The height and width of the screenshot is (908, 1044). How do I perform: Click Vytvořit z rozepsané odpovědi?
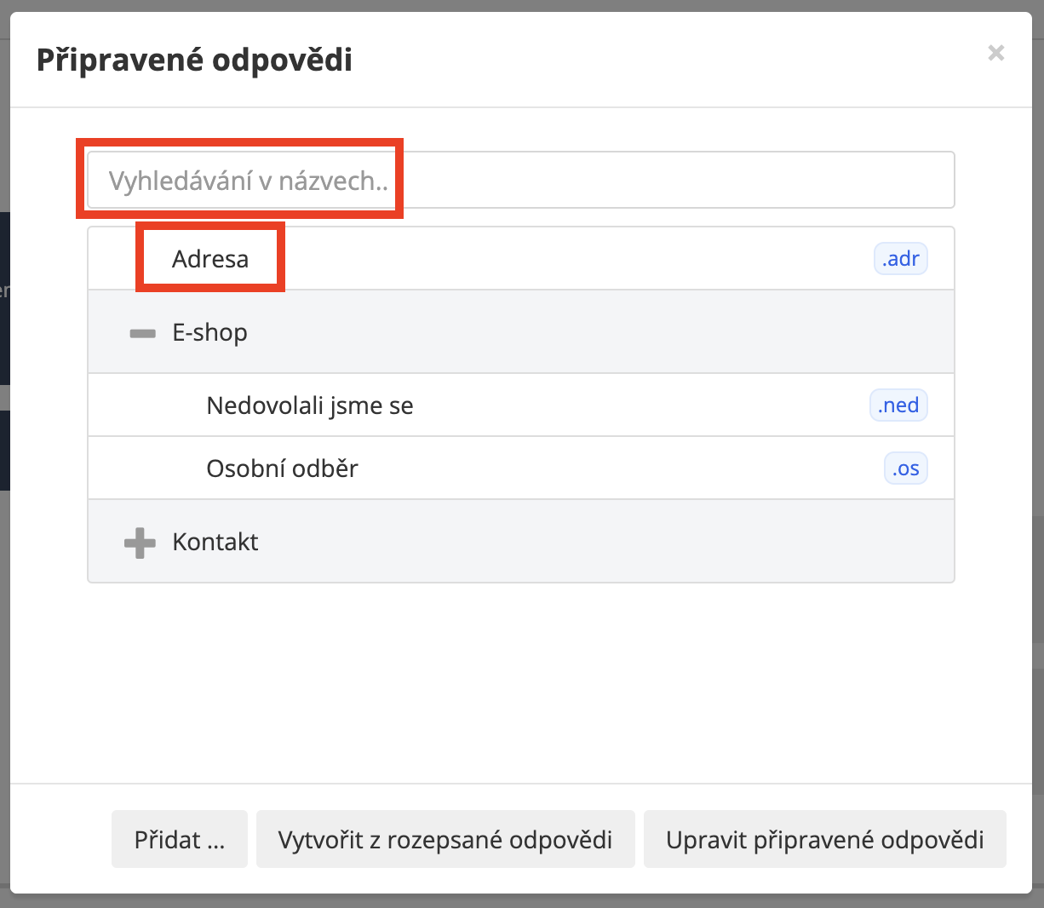coord(445,840)
